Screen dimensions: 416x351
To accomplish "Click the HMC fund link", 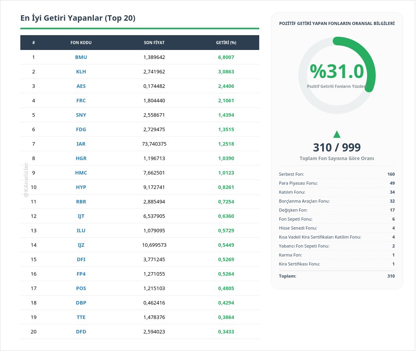I will tap(81, 173).
